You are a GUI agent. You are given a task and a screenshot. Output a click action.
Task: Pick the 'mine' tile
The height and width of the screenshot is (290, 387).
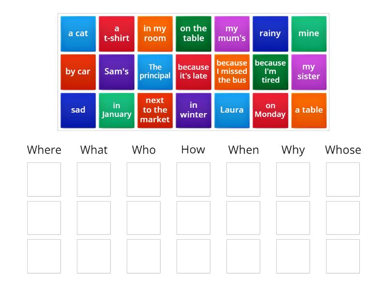(x=309, y=33)
